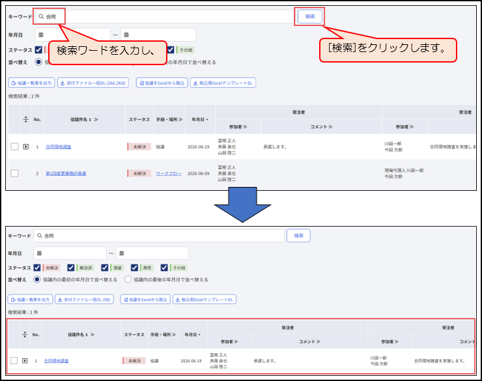Click 協議一覧表を出力 in the 2件 screen
The height and width of the screenshot is (381, 482).
point(31,83)
